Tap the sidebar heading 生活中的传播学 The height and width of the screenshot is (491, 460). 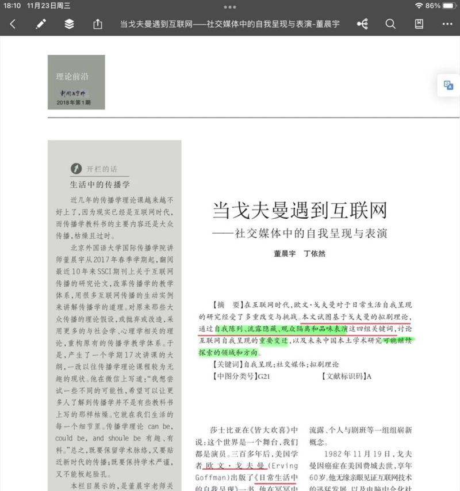(x=99, y=184)
